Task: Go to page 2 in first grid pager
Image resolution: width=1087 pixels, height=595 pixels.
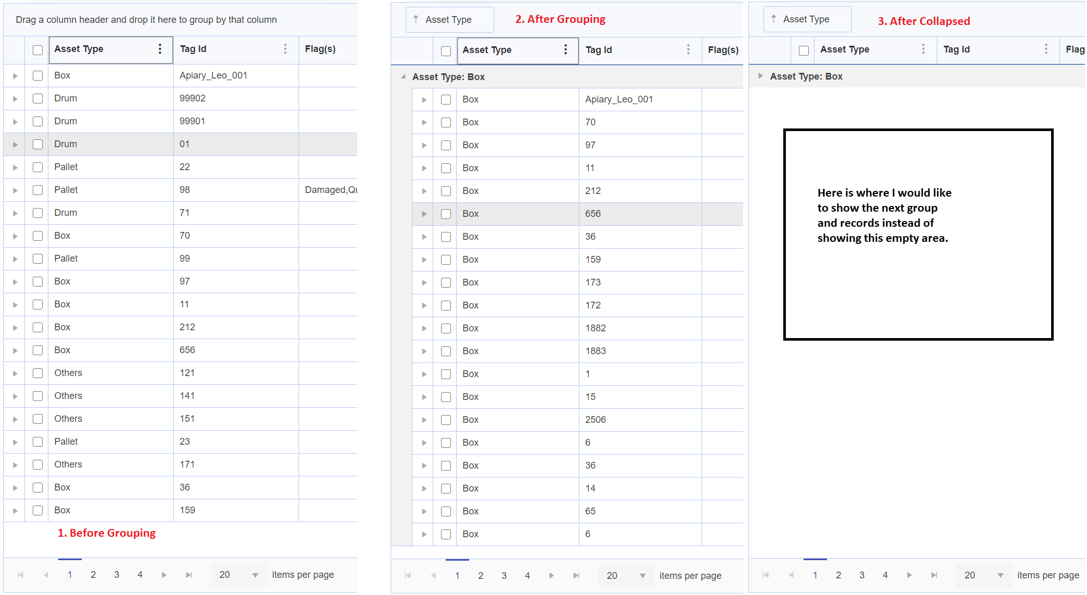Action: pos(93,575)
